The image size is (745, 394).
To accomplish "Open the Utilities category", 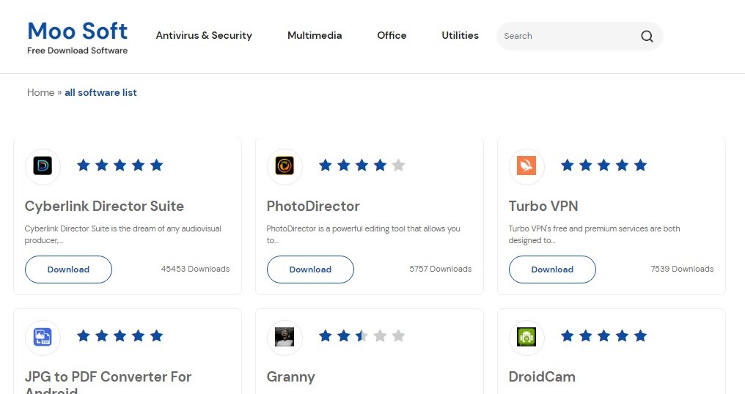I will pyautogui.click(x=460, y=36).
